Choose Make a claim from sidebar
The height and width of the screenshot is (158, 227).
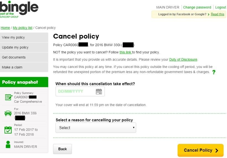[x=24, y=67]
